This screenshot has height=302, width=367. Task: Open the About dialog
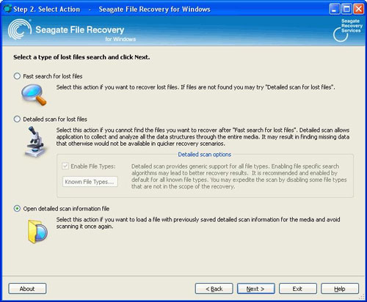(x=27, y=289)
